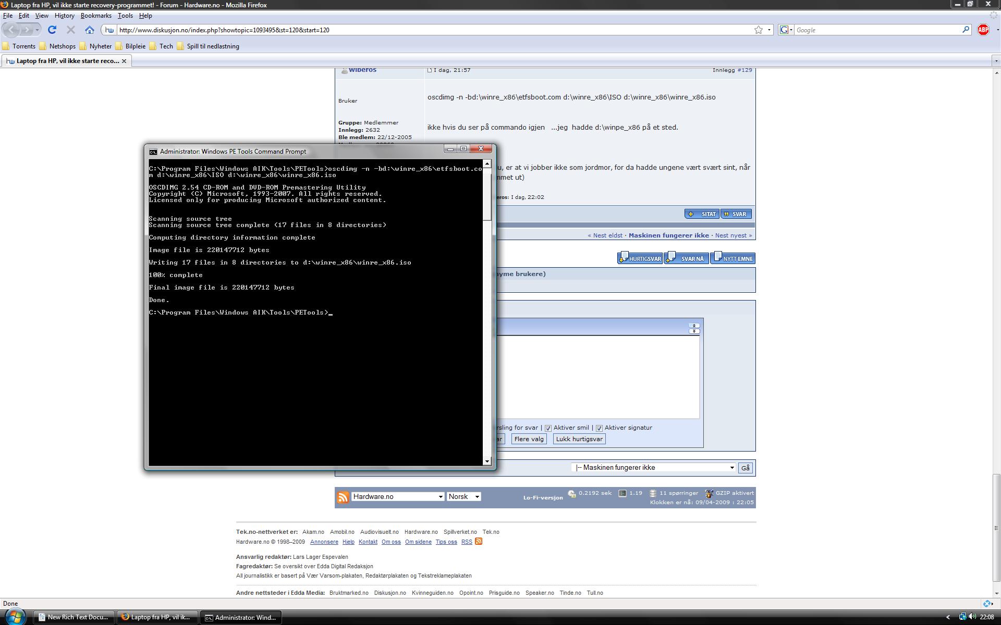
Task: Click command prompt scroll down arrow
Action: click(487, 461)
